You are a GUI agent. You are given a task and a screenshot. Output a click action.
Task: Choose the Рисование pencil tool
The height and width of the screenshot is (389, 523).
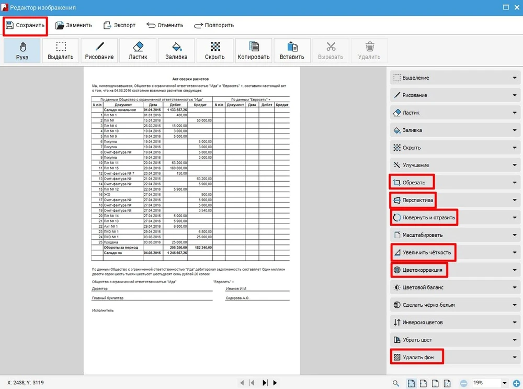click(99, 51)
